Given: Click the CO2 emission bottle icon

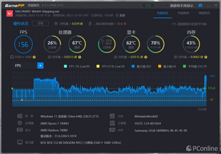Looking at the screenshot, I should (x=90, y=24).
